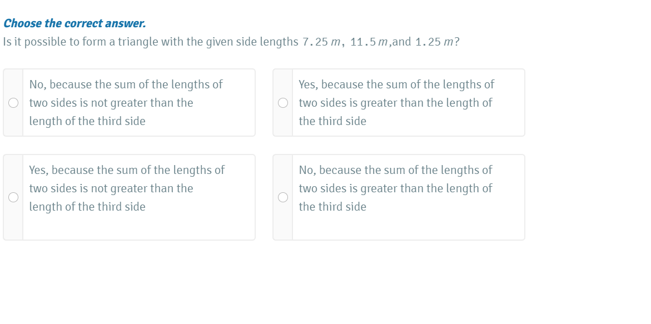Screen dimensions: 651x324
Task: Click 'the third side' line in top-right answer
Action: click(x=332, y=121)
